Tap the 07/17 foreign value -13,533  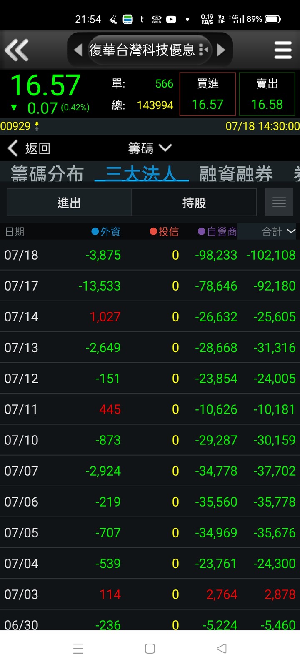[x=100, y=286]
